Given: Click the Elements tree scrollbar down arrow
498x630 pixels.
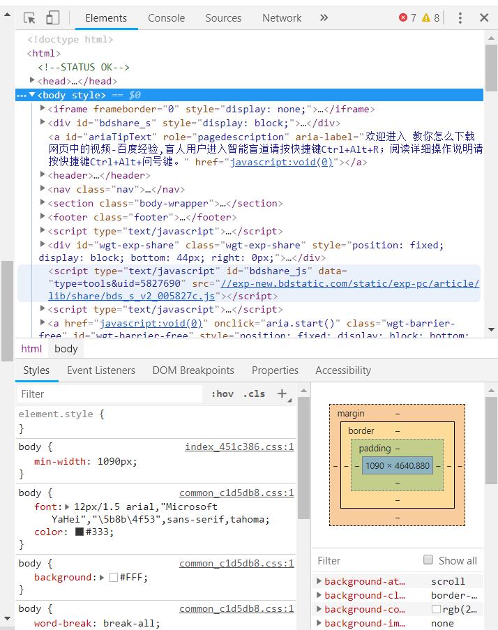Looking at the screenshot, I should pyautogui.click(x=491, y=329).
